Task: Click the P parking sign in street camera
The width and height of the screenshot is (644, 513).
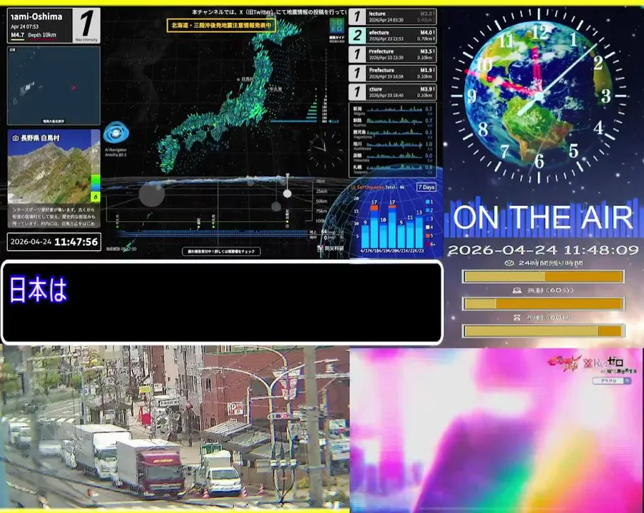Action: tap(235, 408)
